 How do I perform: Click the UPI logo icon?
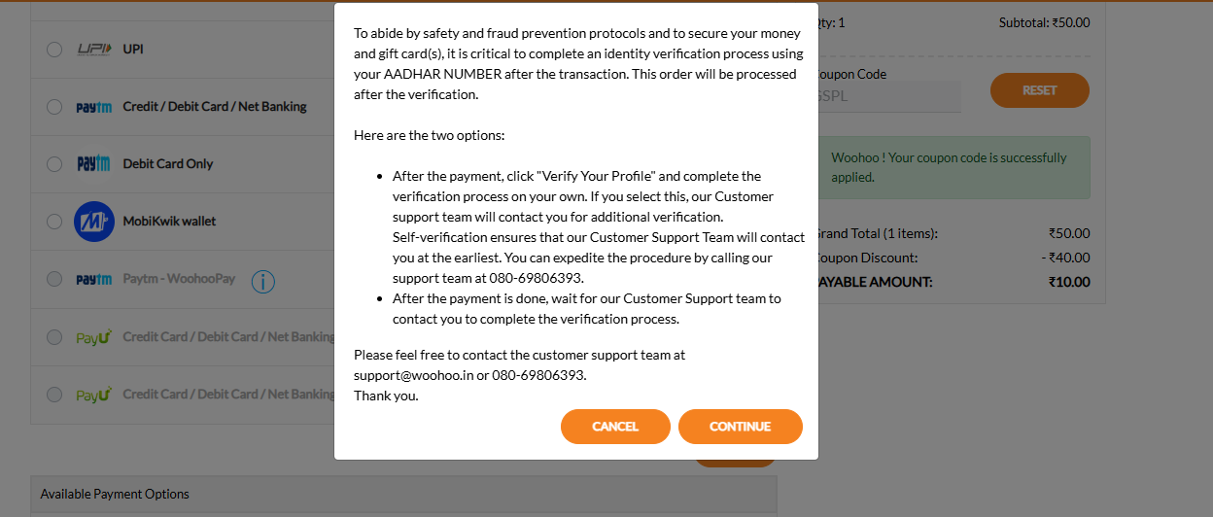pyautogui.click(x=94, y=49)
